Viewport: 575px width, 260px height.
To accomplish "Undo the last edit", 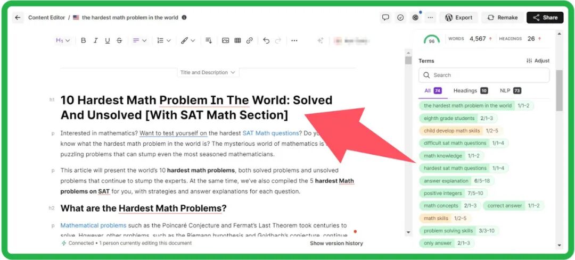I will point(266,40).
